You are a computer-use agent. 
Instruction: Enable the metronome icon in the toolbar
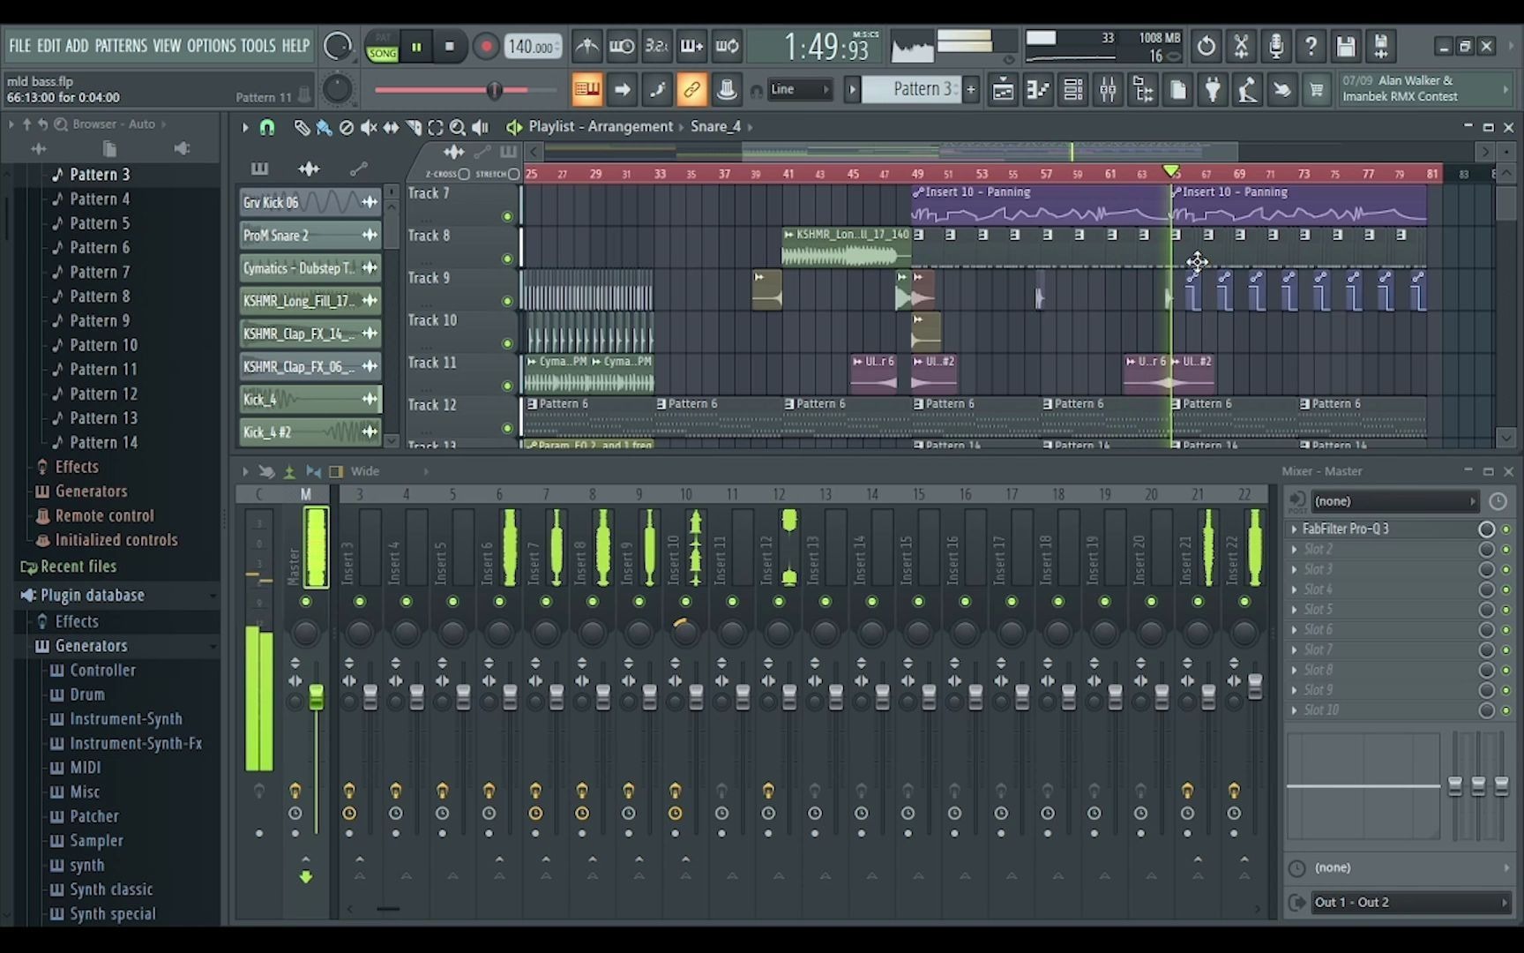[x=586, y=46]
